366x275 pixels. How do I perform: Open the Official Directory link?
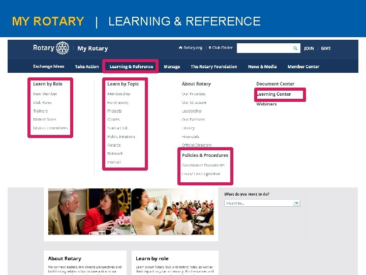coord(197,145)
